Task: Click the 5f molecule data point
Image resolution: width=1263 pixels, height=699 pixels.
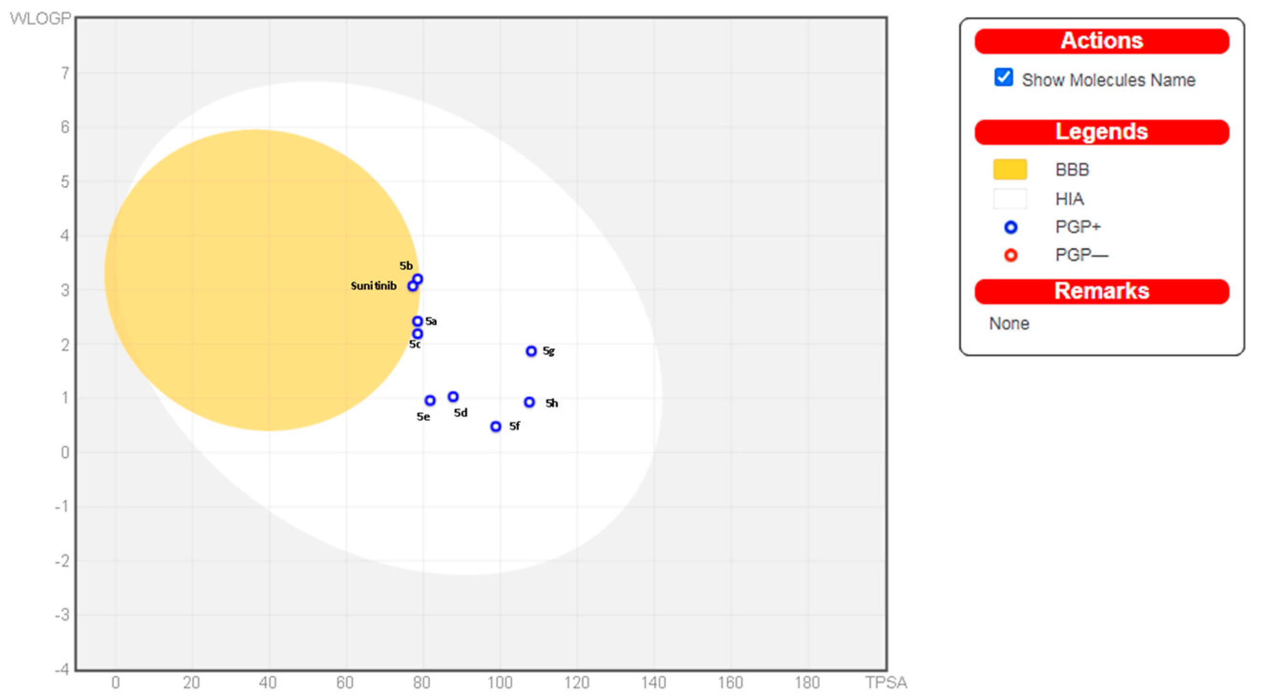Action: click(x=495, y=427)
